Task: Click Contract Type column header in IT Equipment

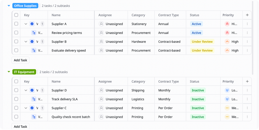Action: (x=168, y=81)
